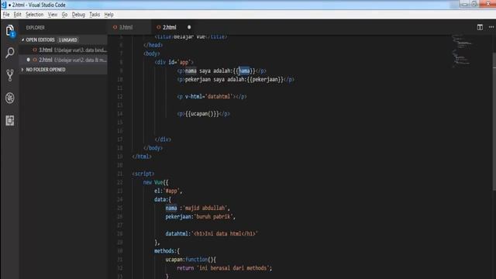Open the Edit menu
Viewport: 496px width, 279px height.
coord(17,15)
